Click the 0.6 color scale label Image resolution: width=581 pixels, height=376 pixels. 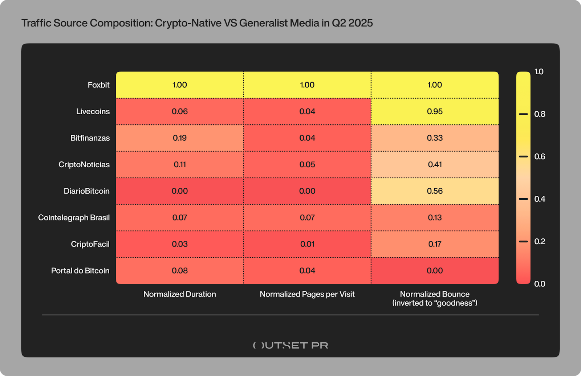click(540, 157)
